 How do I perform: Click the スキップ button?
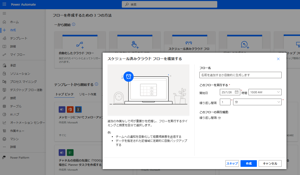232,164
